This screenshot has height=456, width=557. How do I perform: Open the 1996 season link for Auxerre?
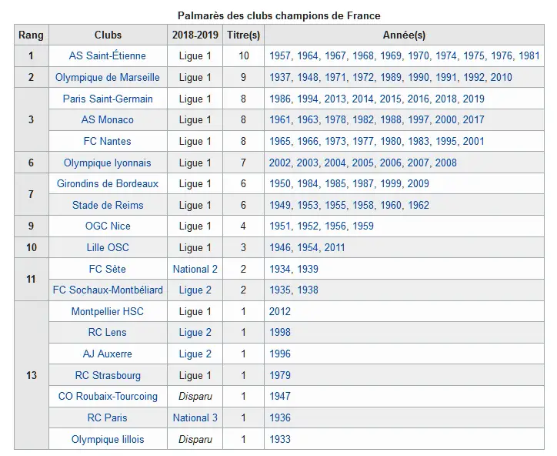(x=280, y=354)
